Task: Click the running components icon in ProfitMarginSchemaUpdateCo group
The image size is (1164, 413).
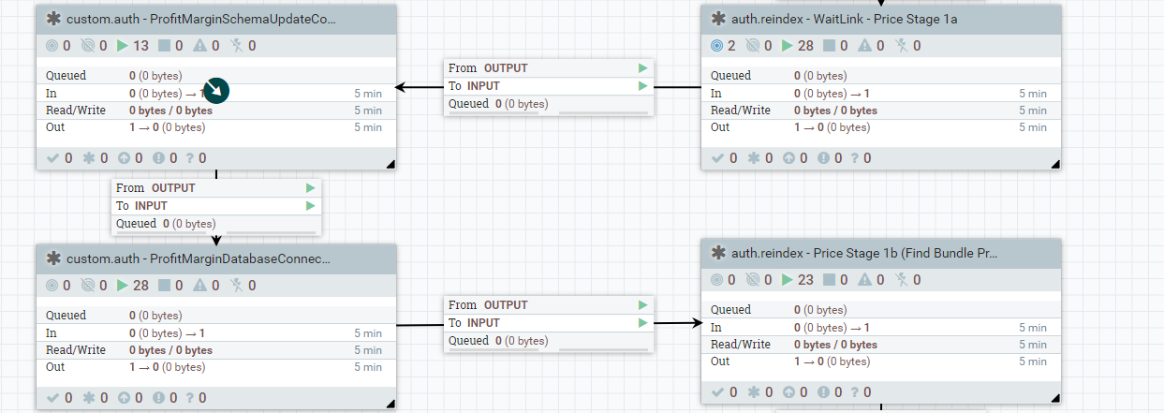Action: [122, 46]
